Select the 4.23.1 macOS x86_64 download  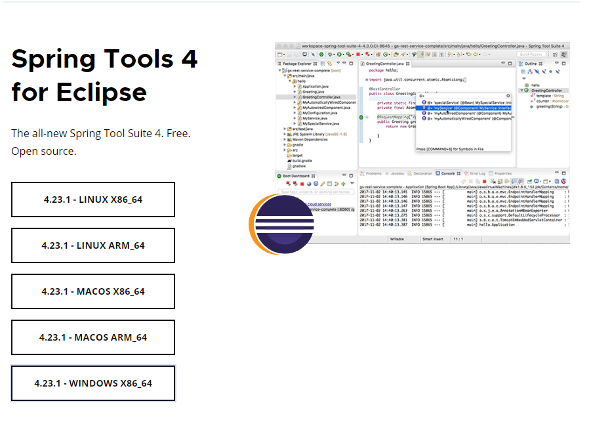(93, 291)
